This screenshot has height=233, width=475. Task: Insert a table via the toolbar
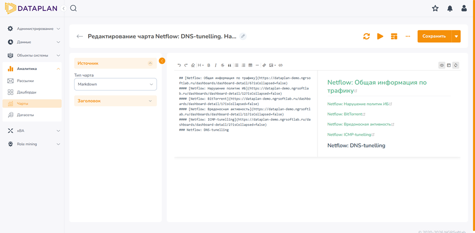(x=250, y=65)
